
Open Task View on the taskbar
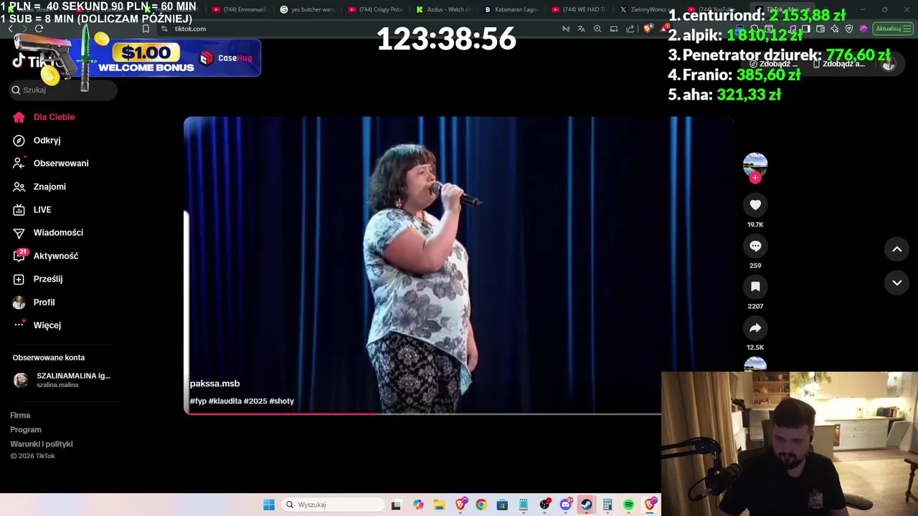396,505
